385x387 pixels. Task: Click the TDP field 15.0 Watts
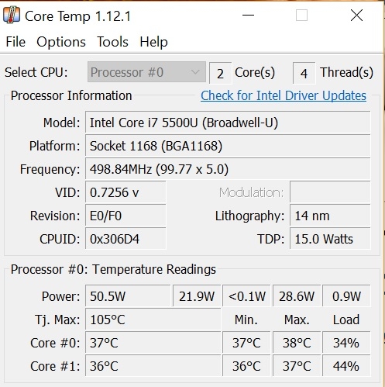tap(330, 239)
